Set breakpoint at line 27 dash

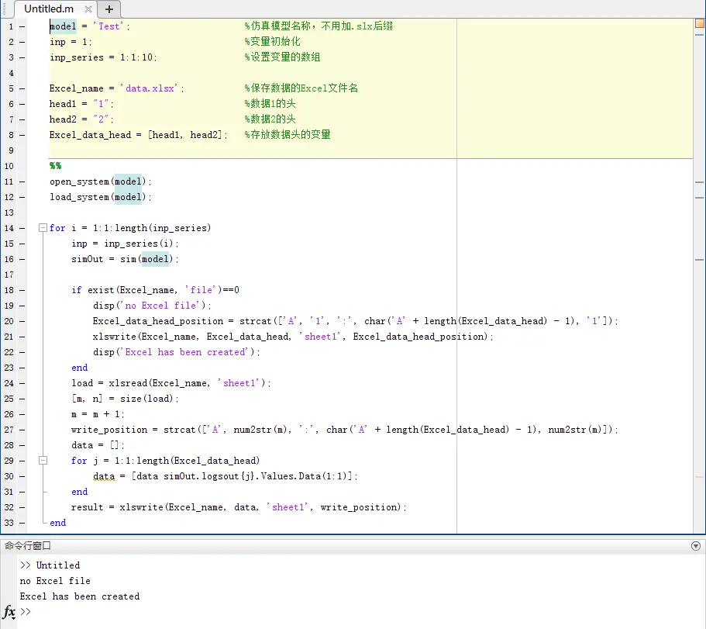click(x=22, y=430)
